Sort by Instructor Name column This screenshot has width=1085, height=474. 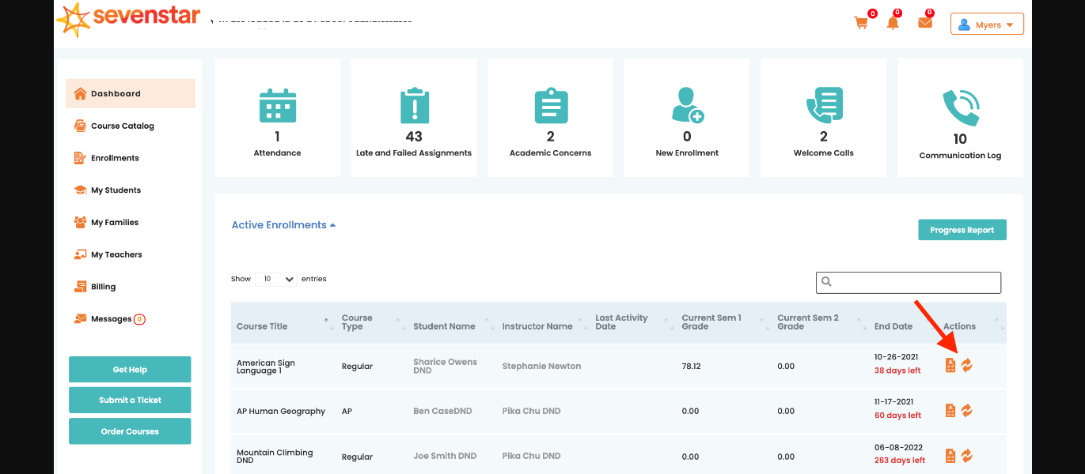pos(544,322)
